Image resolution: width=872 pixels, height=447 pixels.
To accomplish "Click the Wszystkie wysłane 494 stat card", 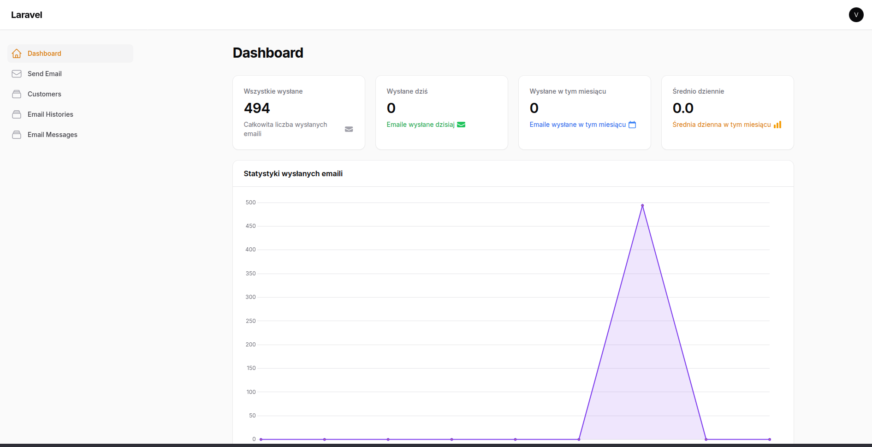I will click(298, 112).
